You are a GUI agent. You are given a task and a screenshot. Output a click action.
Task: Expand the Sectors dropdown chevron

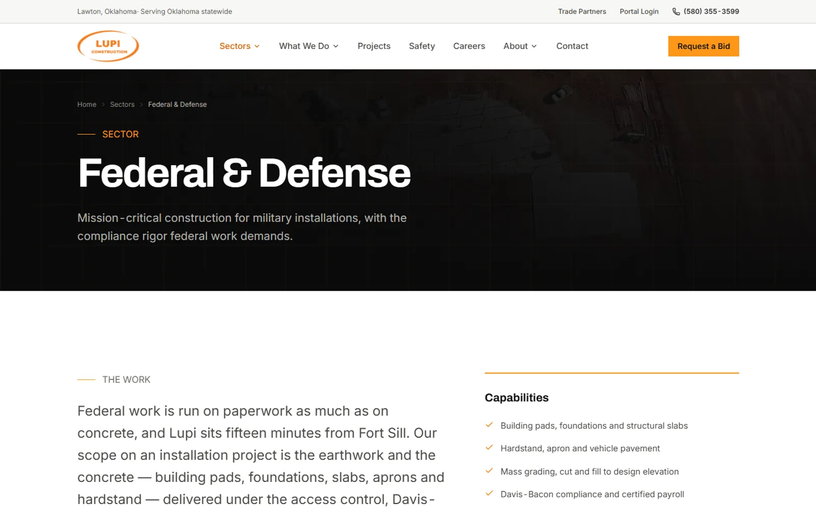point(257,46)
